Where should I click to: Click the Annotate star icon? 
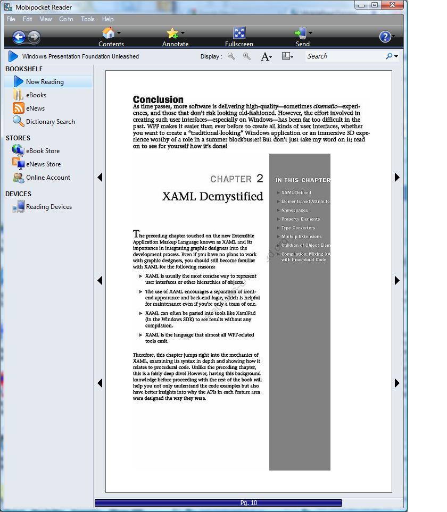[172, 33]
